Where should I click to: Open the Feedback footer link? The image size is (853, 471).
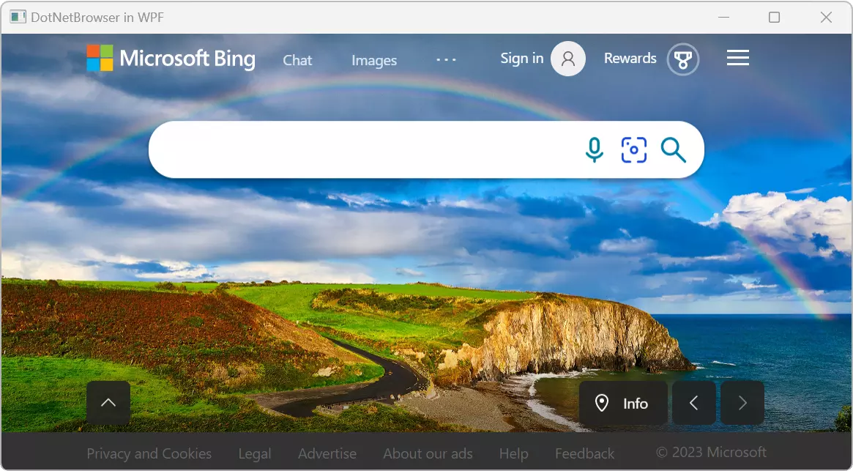585,453
